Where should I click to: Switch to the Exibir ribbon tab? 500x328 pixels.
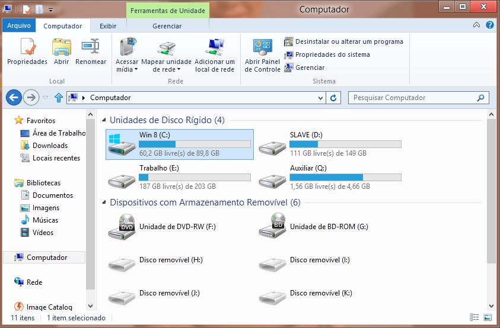(x=108, y=26)
